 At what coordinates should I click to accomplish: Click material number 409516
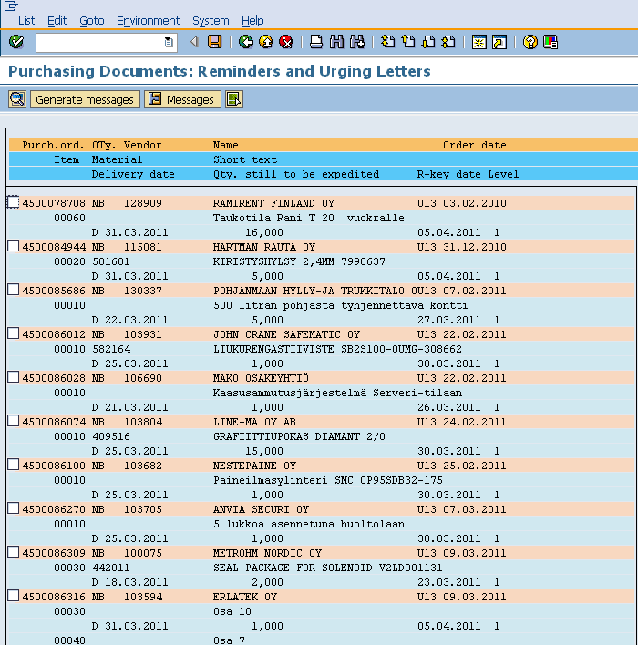(111, 436)
